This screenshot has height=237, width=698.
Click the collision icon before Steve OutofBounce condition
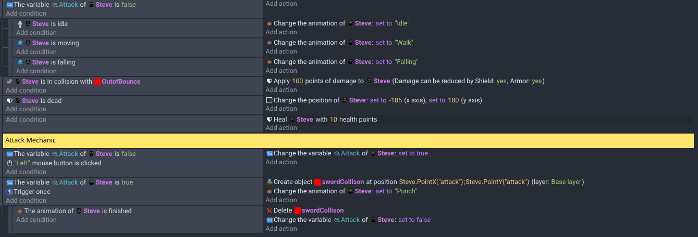coord(9,82)
